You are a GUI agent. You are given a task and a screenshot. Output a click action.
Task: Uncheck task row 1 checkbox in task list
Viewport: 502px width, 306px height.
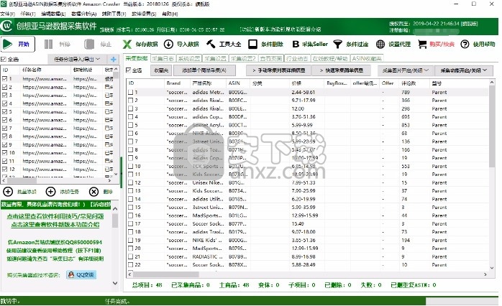coord(4,79)
